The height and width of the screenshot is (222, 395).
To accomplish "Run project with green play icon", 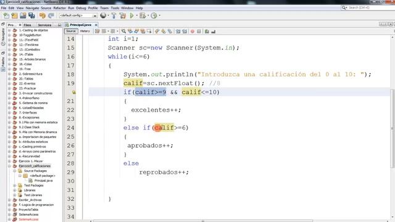I will (x=131, y=15).
